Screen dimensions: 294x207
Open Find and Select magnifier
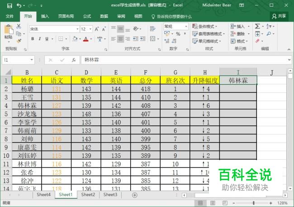[269, 34]
